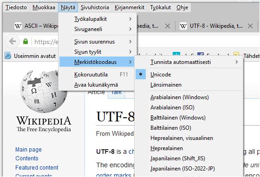Screen dimensions: 260x177
Task: Select Balttilainen (Windows) encoding
Action: point(188,118)
